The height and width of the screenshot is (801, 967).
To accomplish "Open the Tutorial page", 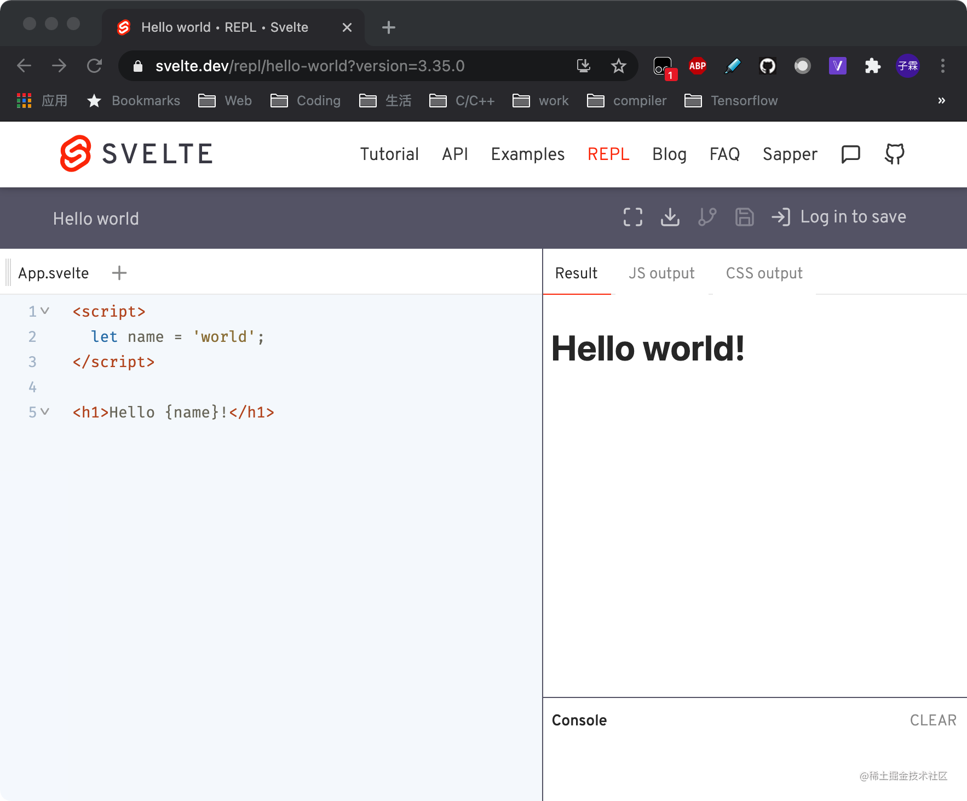I will tap(389, 154).
